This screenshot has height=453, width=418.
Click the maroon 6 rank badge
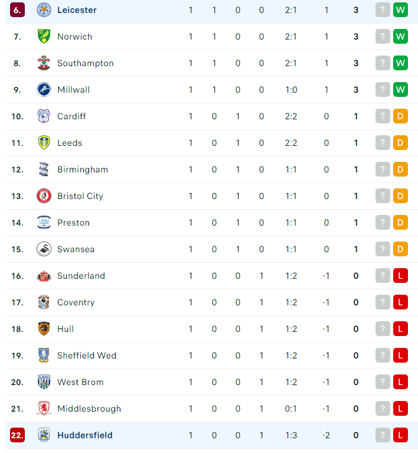(x=17, y=10)
